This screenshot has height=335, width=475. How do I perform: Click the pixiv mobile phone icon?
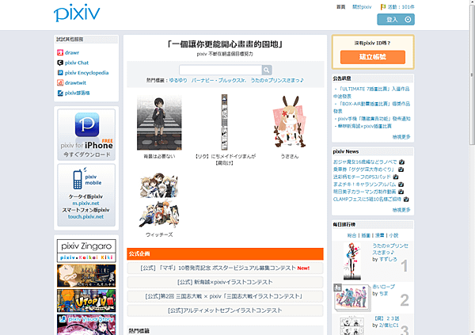pos(78,179)
